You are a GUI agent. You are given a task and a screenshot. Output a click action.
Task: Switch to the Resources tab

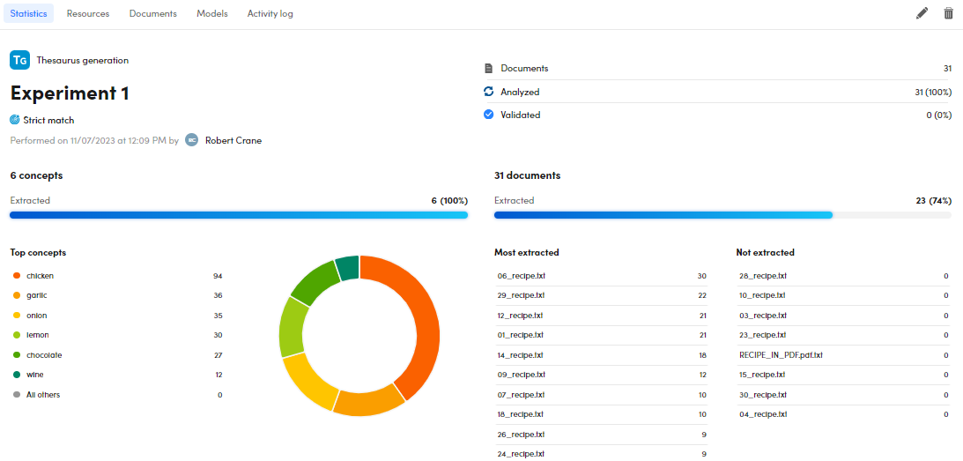[x=88, y=14]
